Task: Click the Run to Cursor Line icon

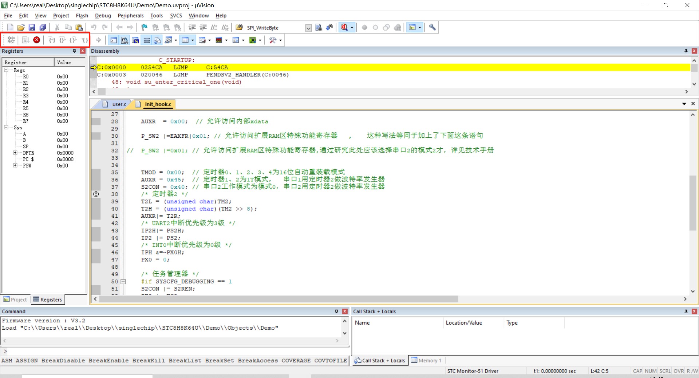Action: pos(84,40)
